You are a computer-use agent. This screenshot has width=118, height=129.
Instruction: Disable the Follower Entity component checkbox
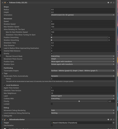pyautogui.click(x=8, y=3)
